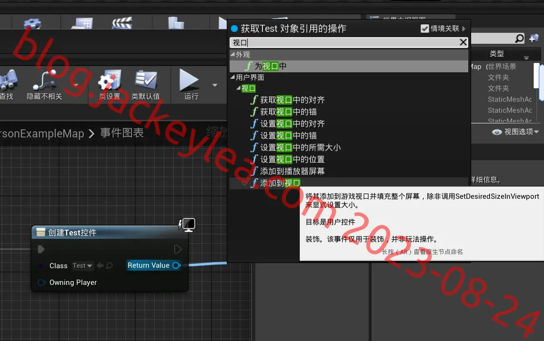Toggle the Context Sensitive (情境关联) checkbox
This screenshot has width=544, height=341.
424,29
